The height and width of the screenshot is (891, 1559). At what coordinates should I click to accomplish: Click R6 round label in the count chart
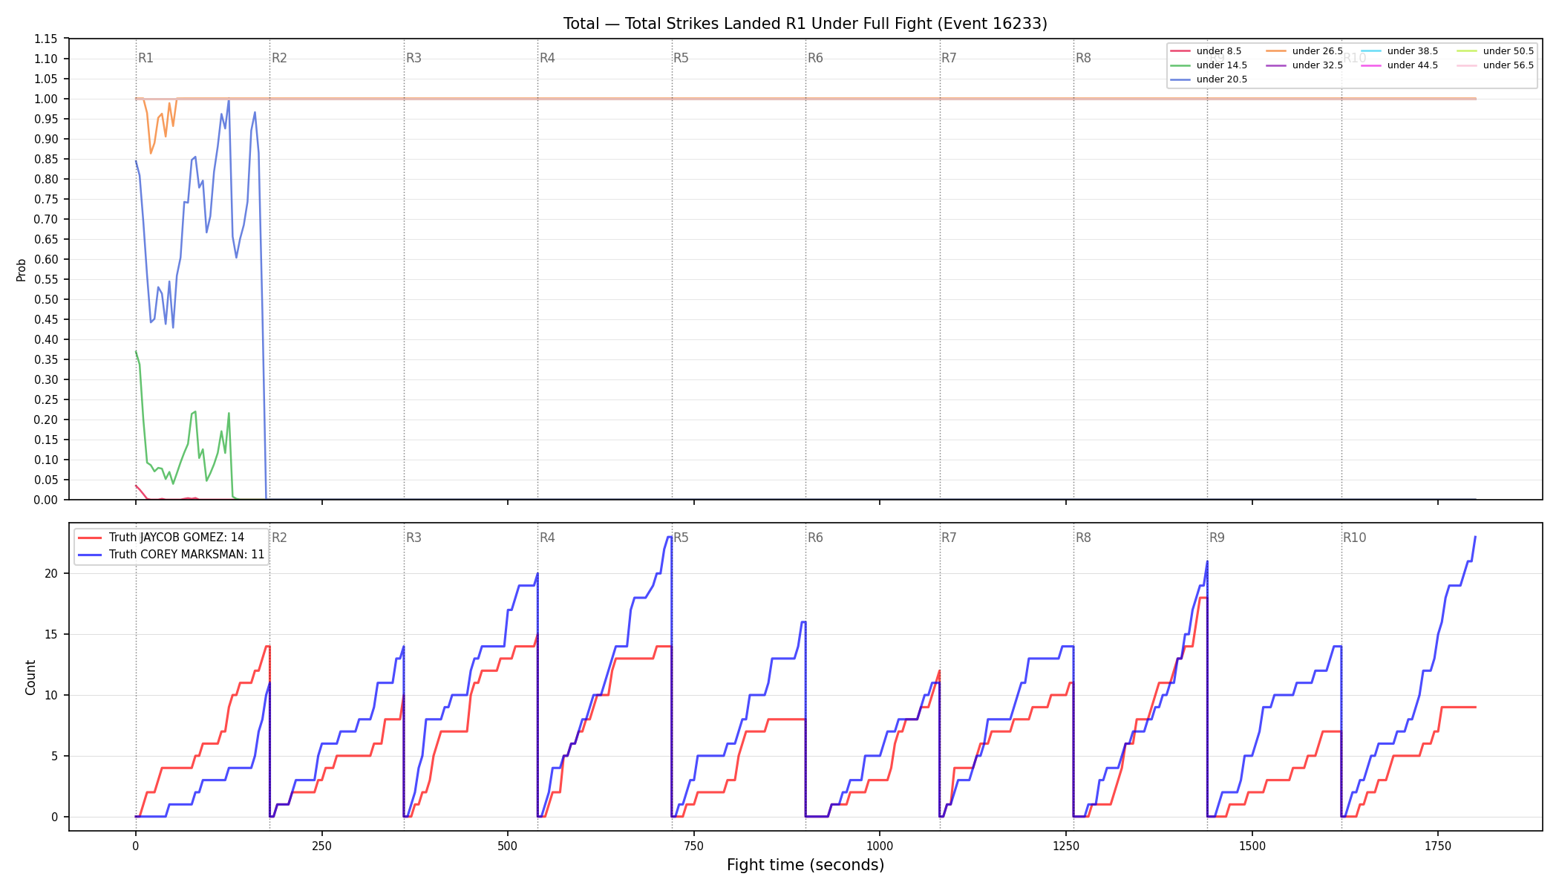tap(815, 538)
